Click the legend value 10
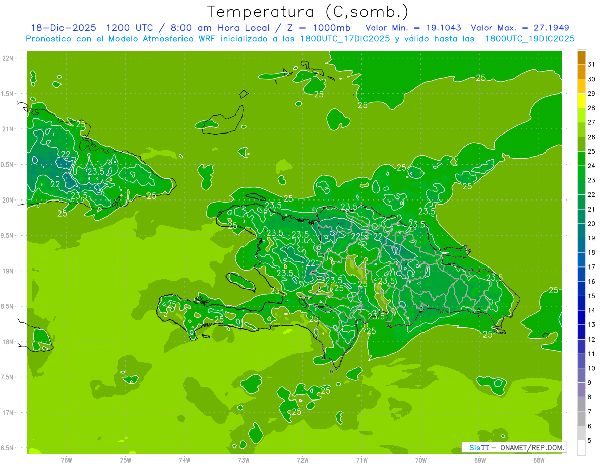The image size is (605, 467). tap(592, 368)
